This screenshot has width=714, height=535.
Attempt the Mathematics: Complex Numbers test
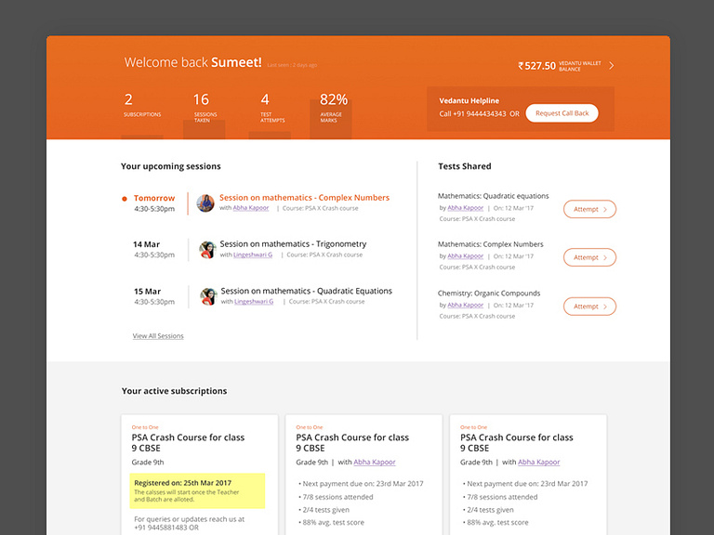[589, 257]
